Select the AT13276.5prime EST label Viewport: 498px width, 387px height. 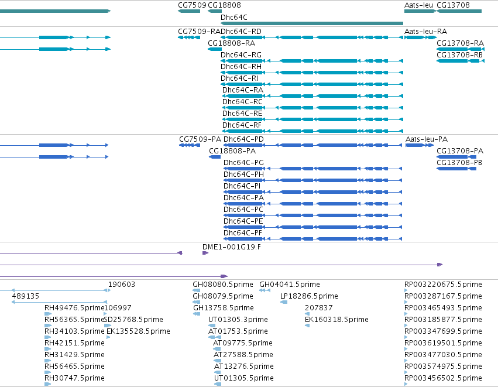point(244,367)
